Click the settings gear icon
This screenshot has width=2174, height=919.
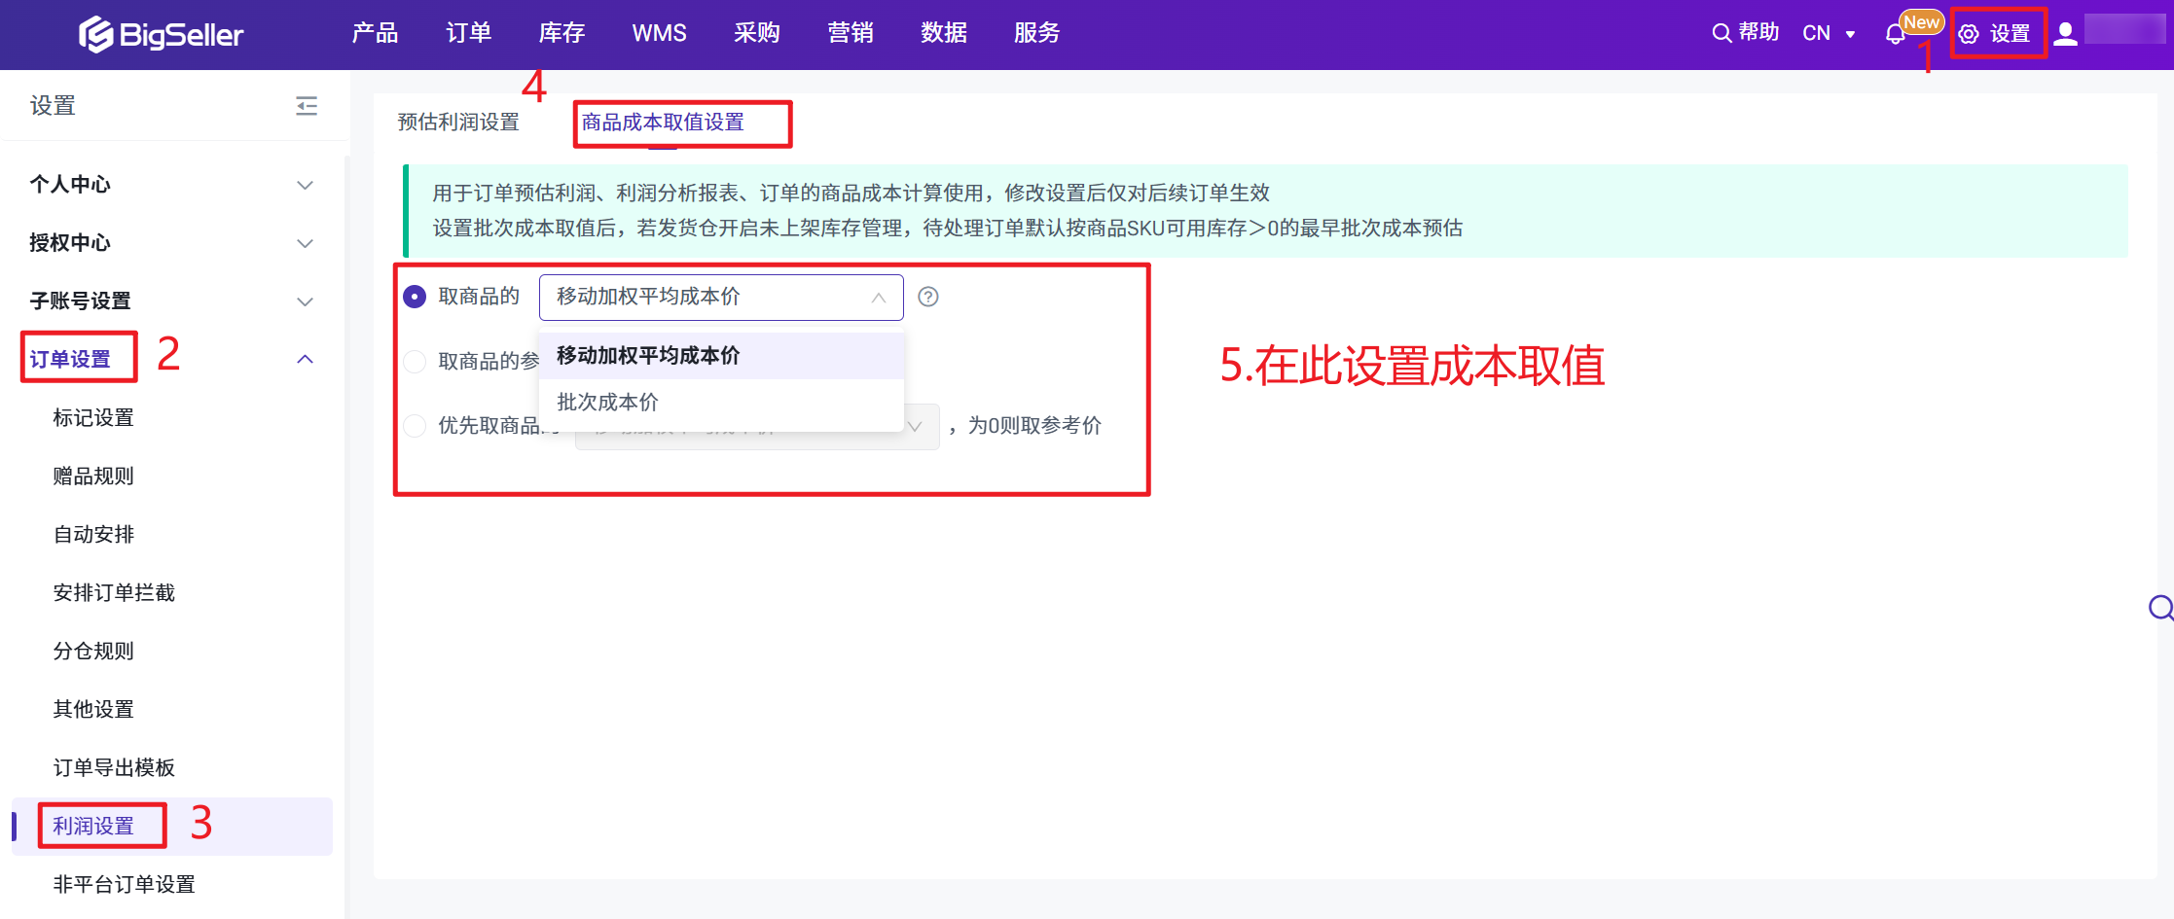(1968, 35)
